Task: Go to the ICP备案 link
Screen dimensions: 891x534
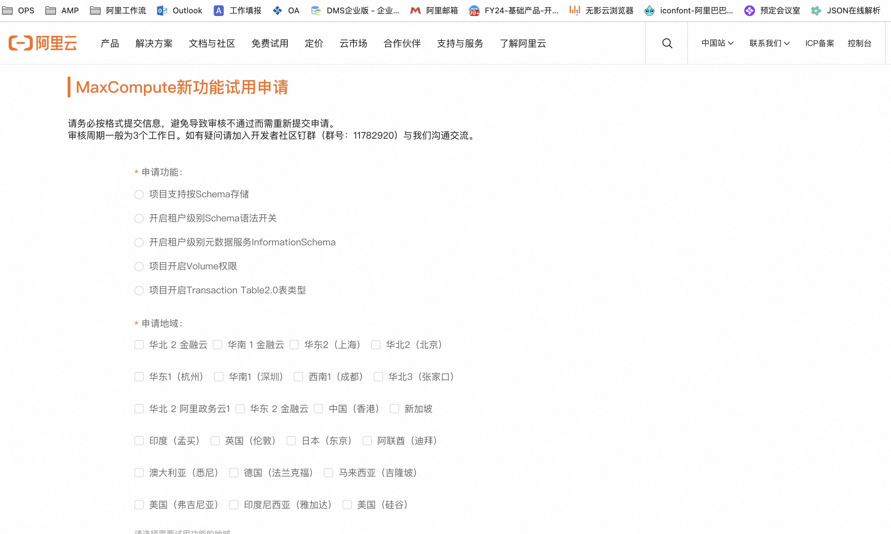Action: 819,43
